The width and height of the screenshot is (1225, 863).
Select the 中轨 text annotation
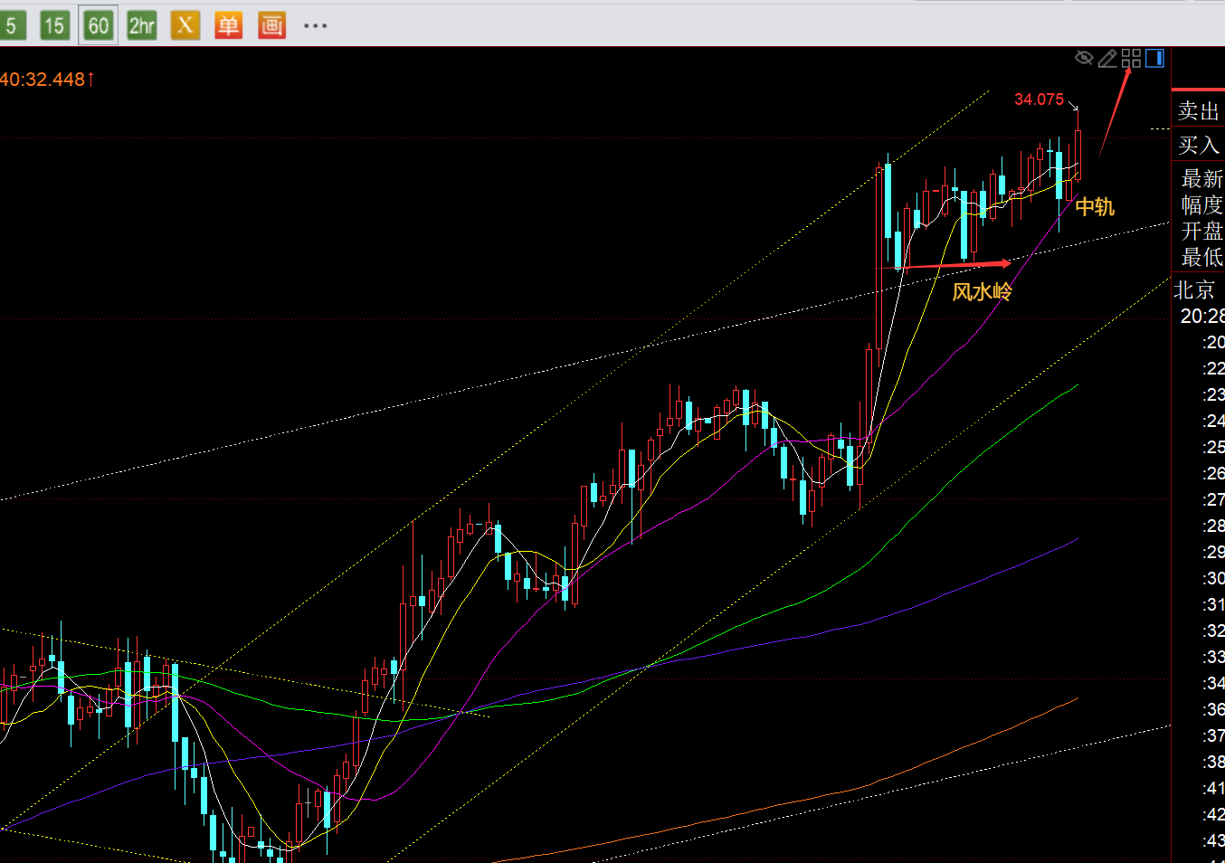(x=1095, y=207)
